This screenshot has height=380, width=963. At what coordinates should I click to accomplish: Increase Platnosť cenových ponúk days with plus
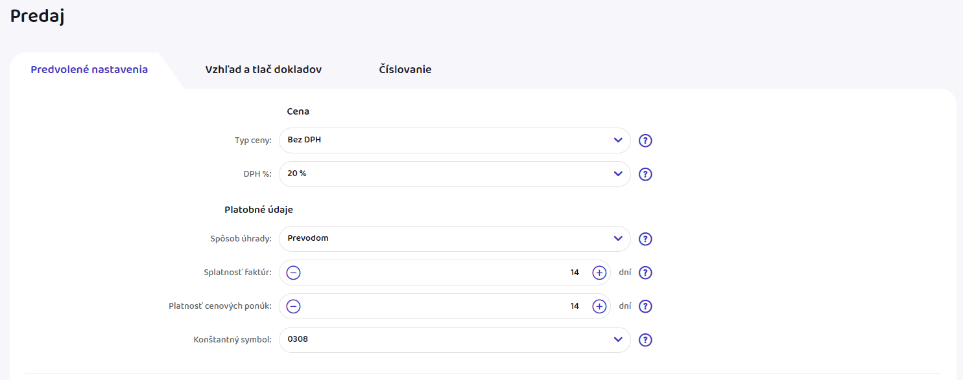(599, 306)
